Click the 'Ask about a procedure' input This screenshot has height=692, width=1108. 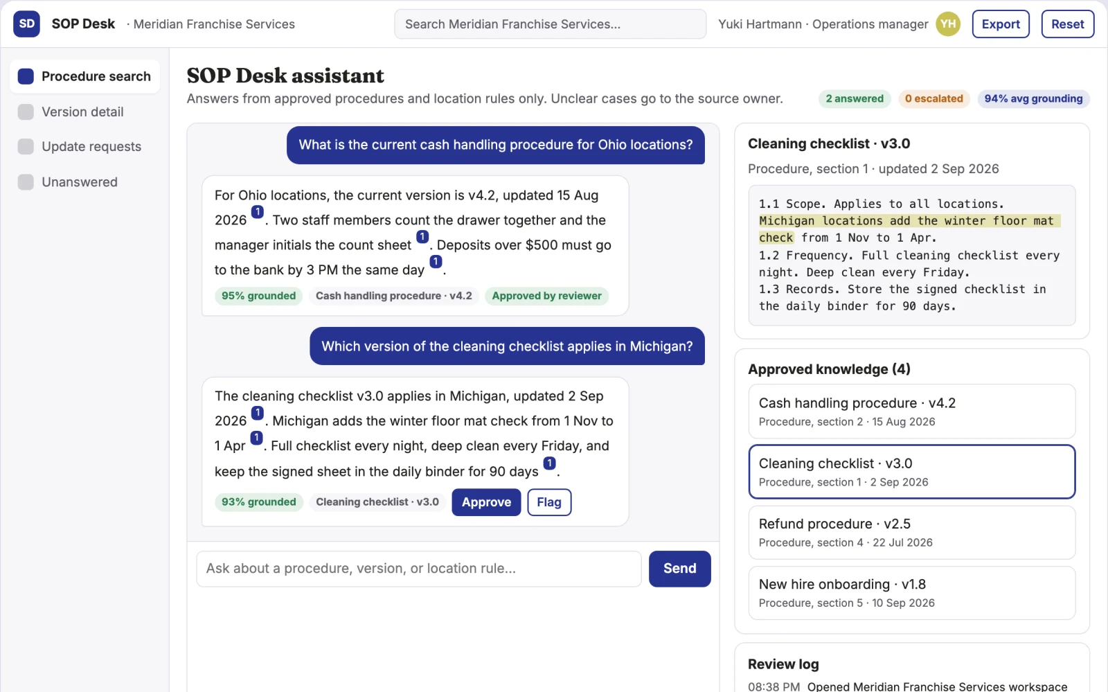click(419, 569)
